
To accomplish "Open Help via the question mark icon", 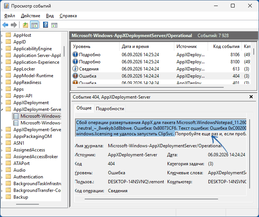I will [45, 25].
